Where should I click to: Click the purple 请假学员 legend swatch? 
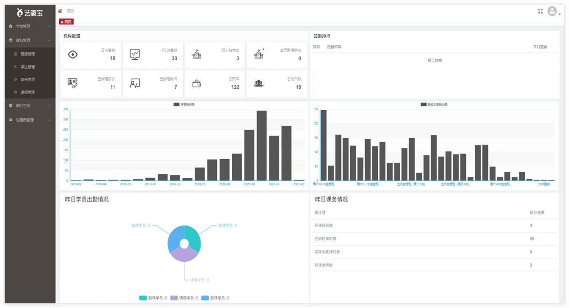(x=174, y=298)
